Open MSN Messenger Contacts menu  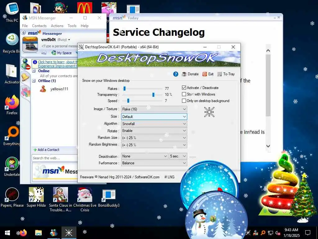(39, 26)
